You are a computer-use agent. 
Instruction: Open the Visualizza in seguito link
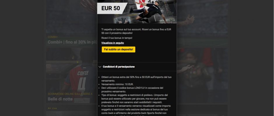[x=113, y=43]
